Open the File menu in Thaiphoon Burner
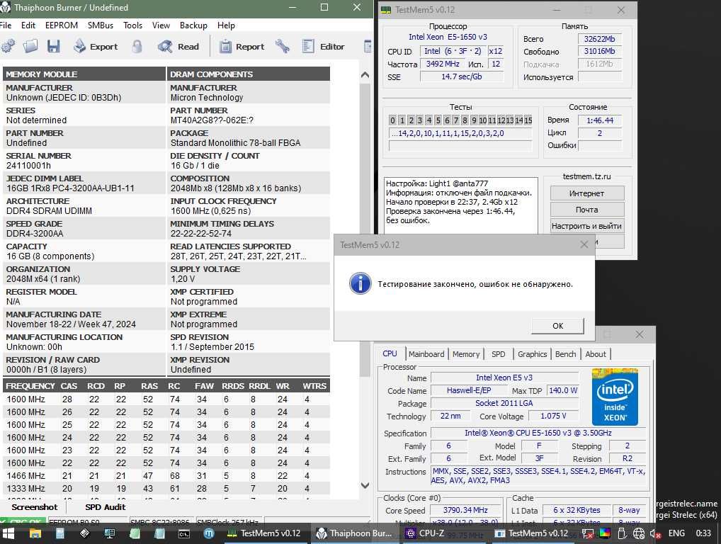Screen dimensions: 721x544 pos(6,25)
